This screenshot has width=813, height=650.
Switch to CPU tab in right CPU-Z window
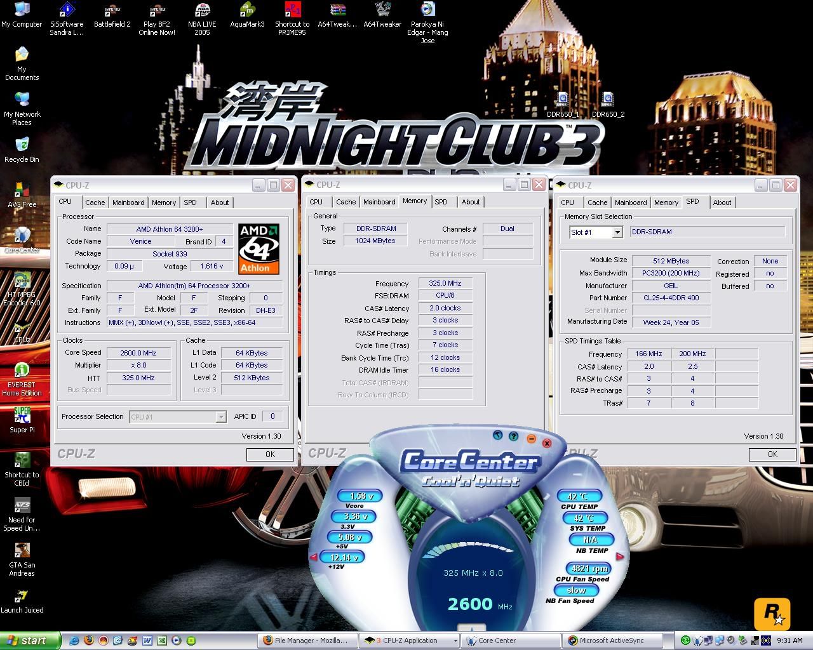click(x=568, y=202)
